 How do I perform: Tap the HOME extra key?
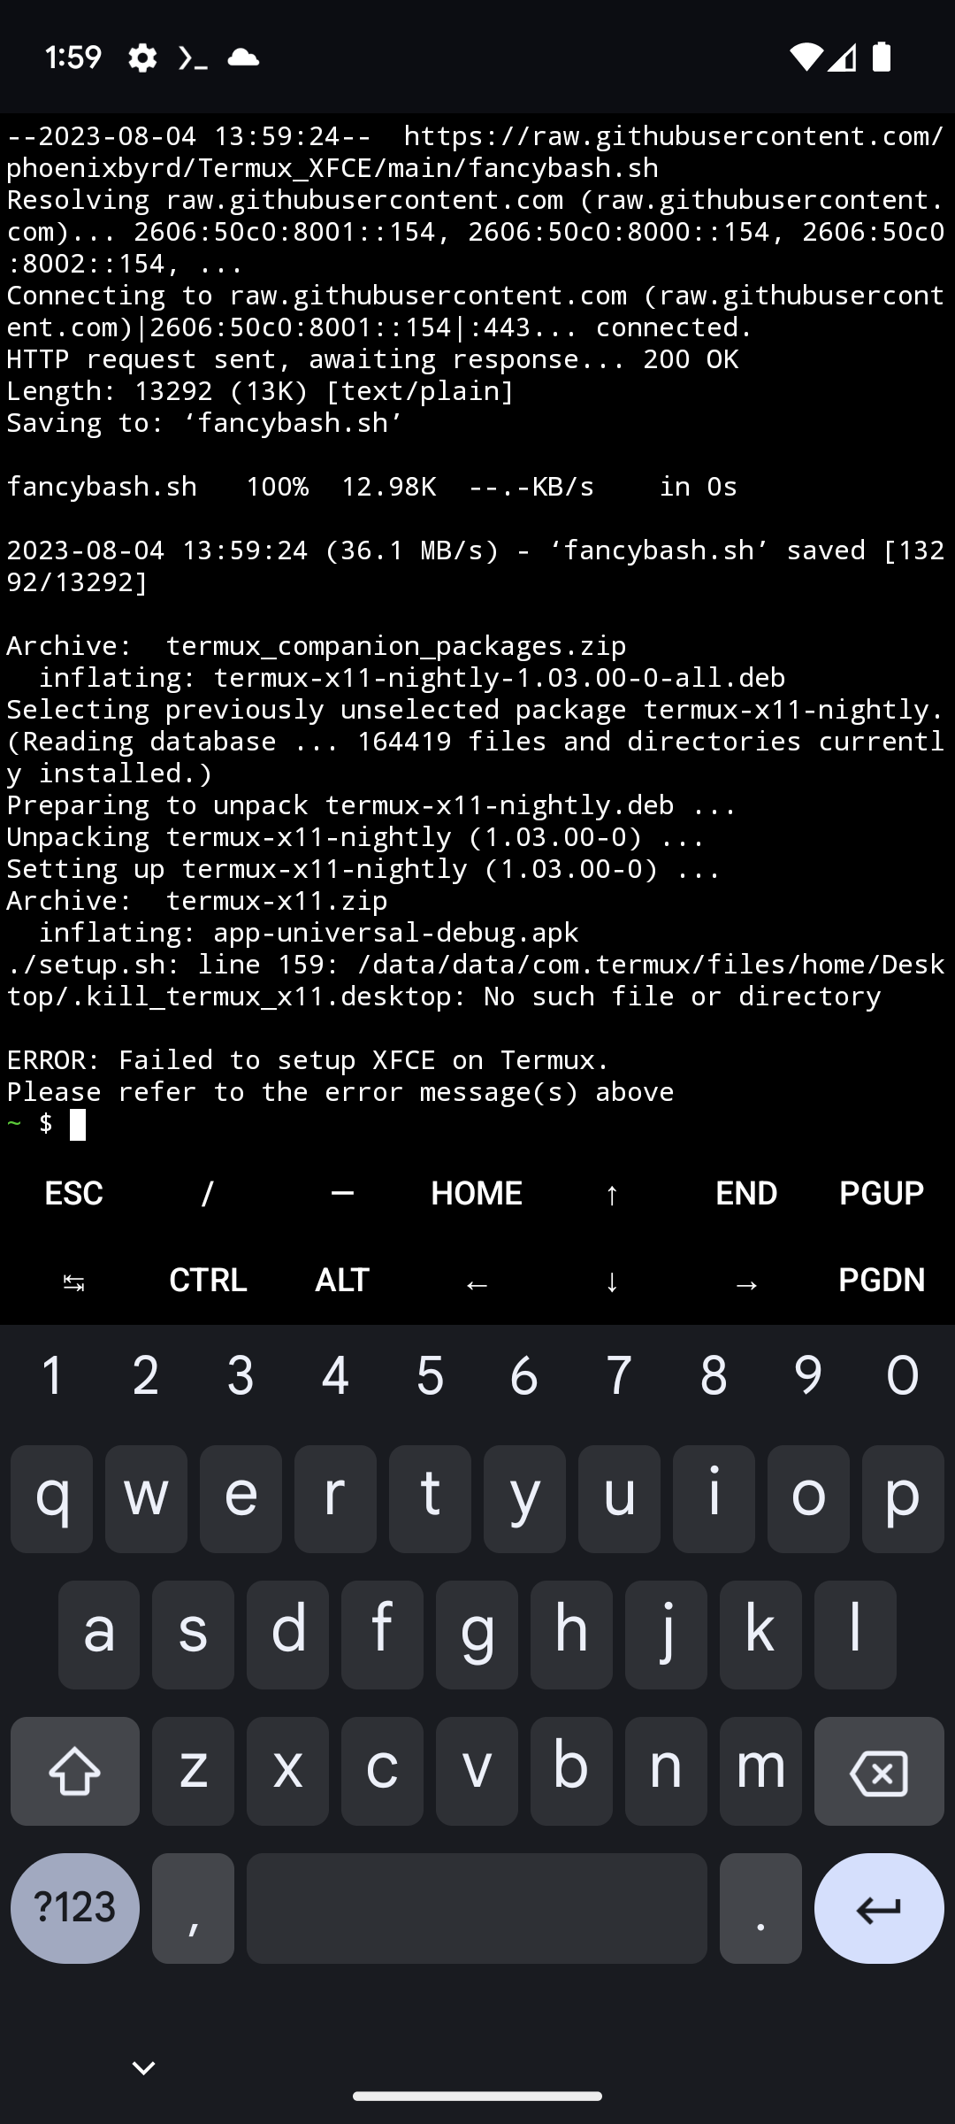point(477,1194)
